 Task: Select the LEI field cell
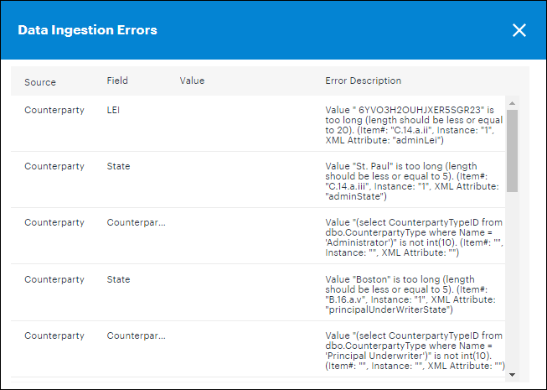click(114, 110)
